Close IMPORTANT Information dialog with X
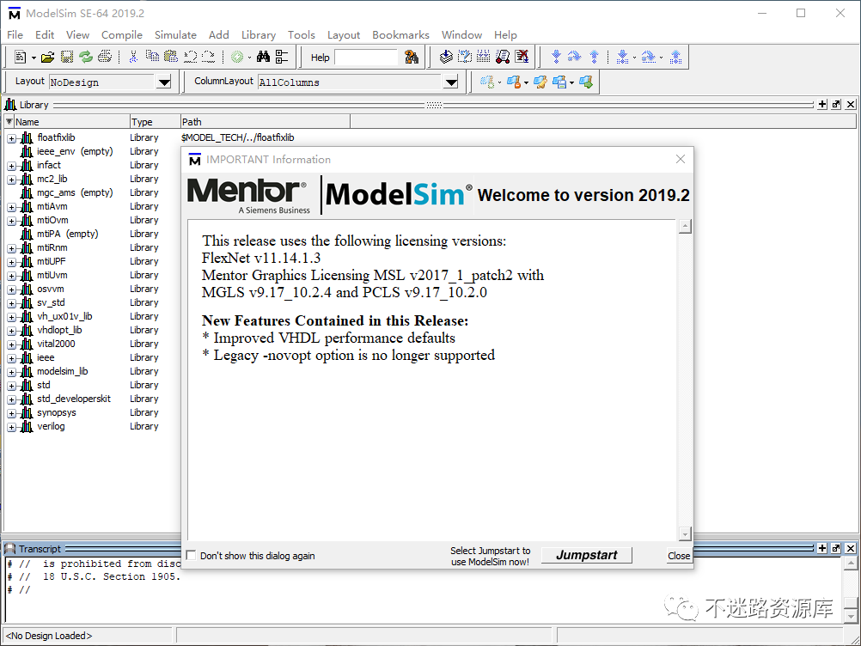The width and height of the screenshot is (861, 646). 681,159
